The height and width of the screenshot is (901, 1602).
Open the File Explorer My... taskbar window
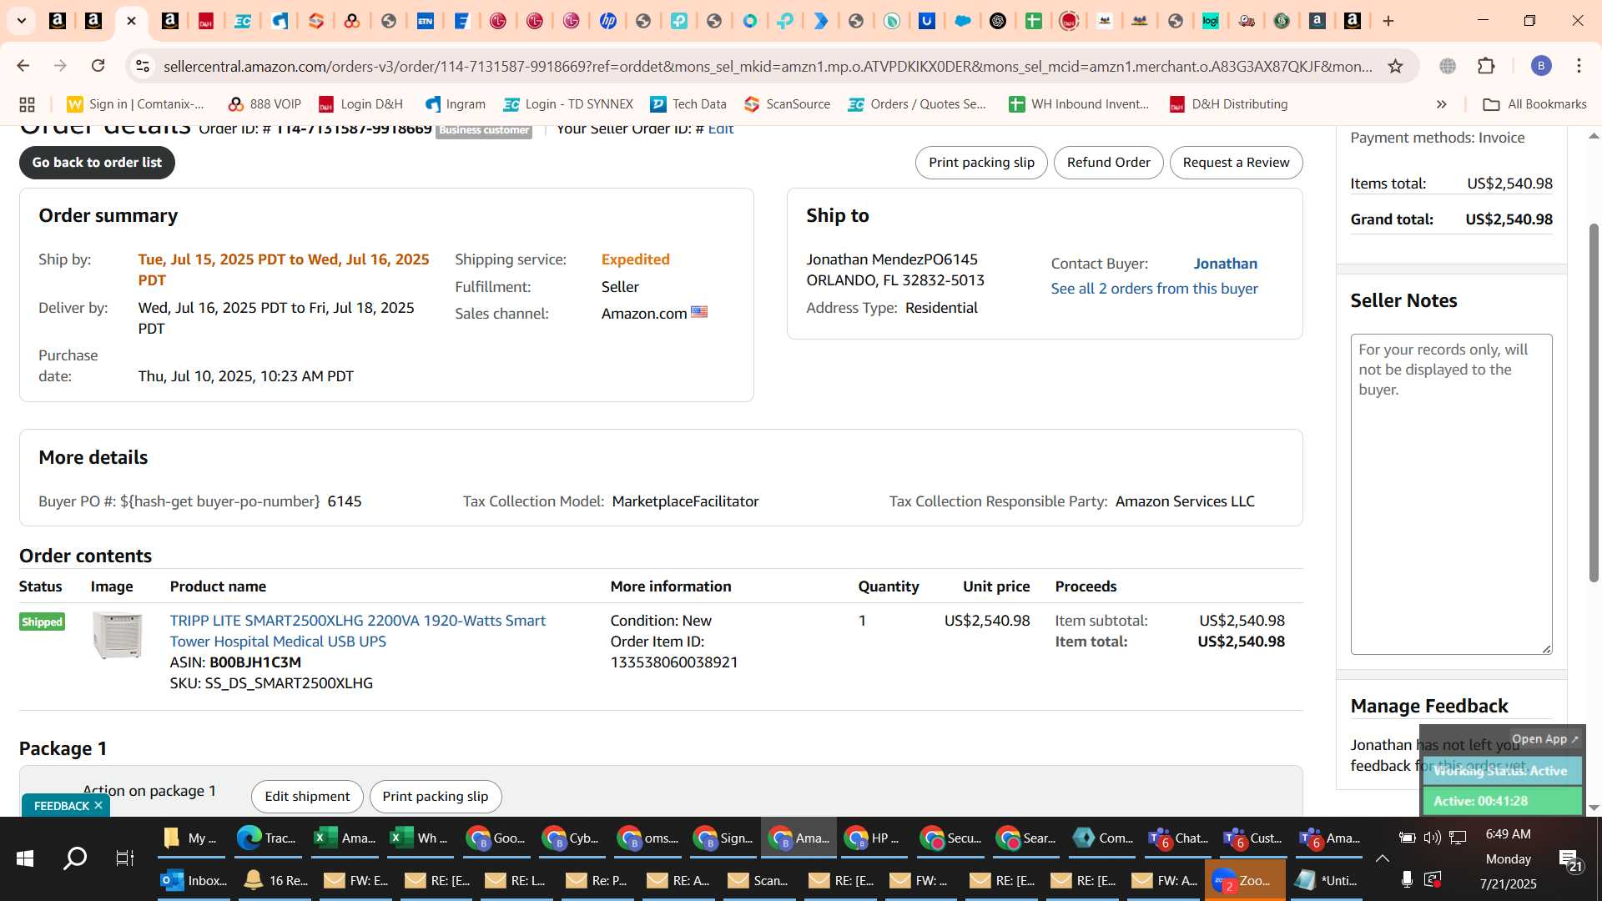[x=191, y=838]
